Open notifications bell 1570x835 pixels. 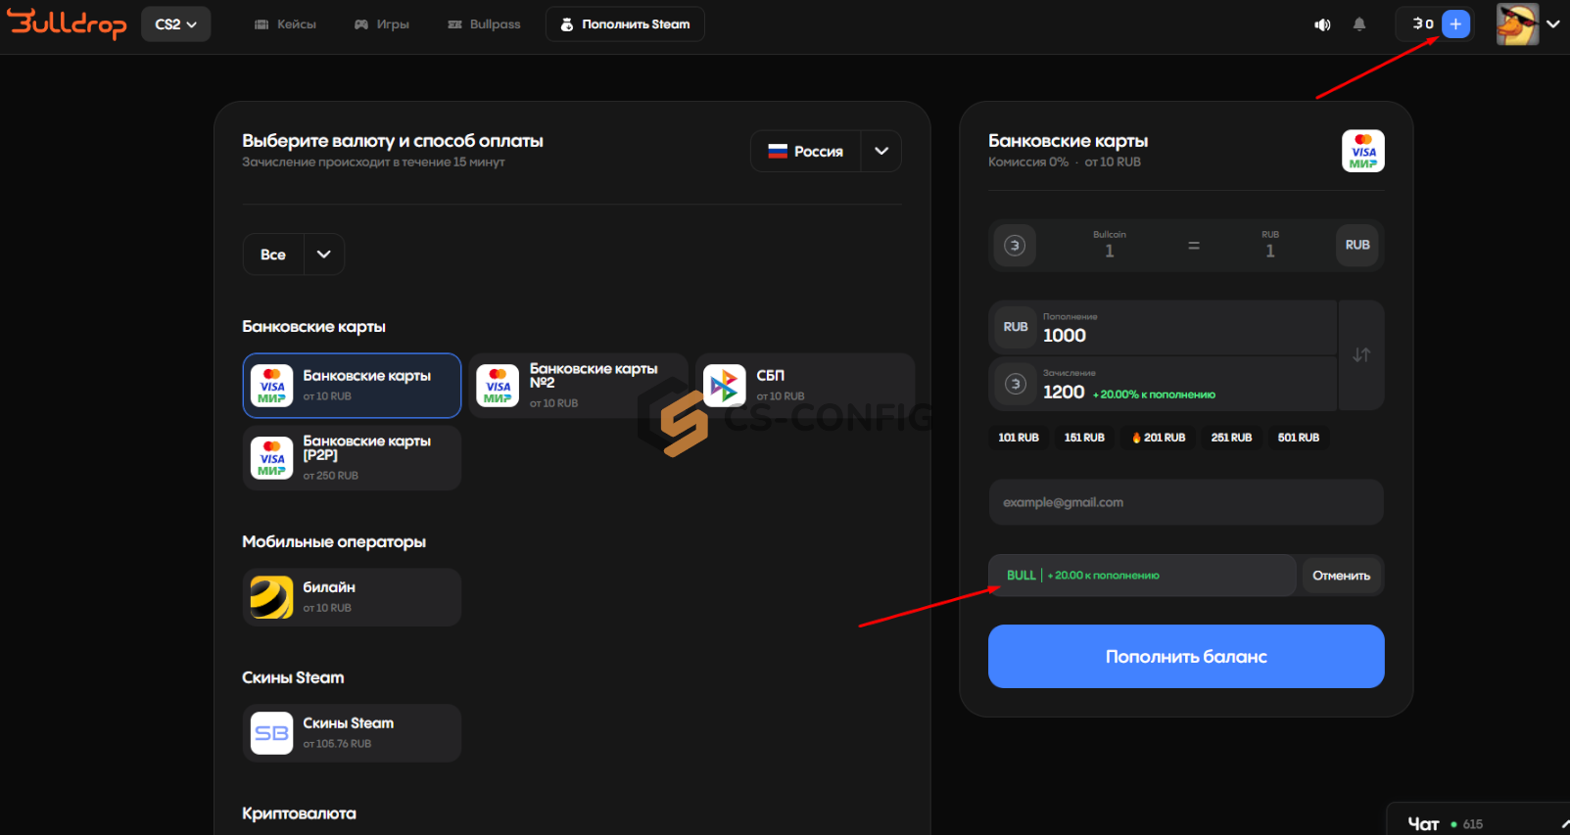(1359, 24)
